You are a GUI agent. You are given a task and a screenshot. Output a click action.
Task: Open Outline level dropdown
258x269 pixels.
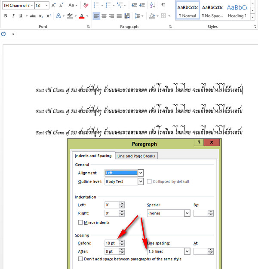[141, 181]
